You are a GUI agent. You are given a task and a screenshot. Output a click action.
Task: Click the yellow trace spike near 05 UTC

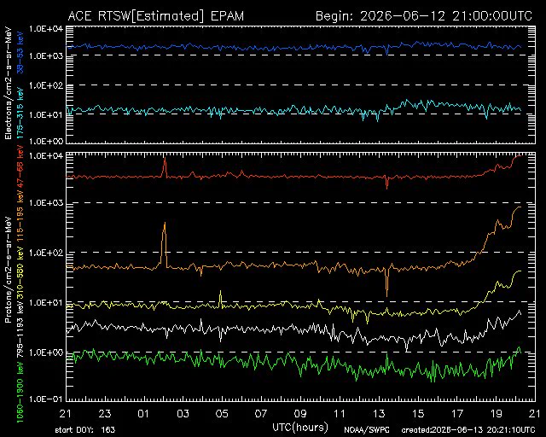[x=220, y=299]
